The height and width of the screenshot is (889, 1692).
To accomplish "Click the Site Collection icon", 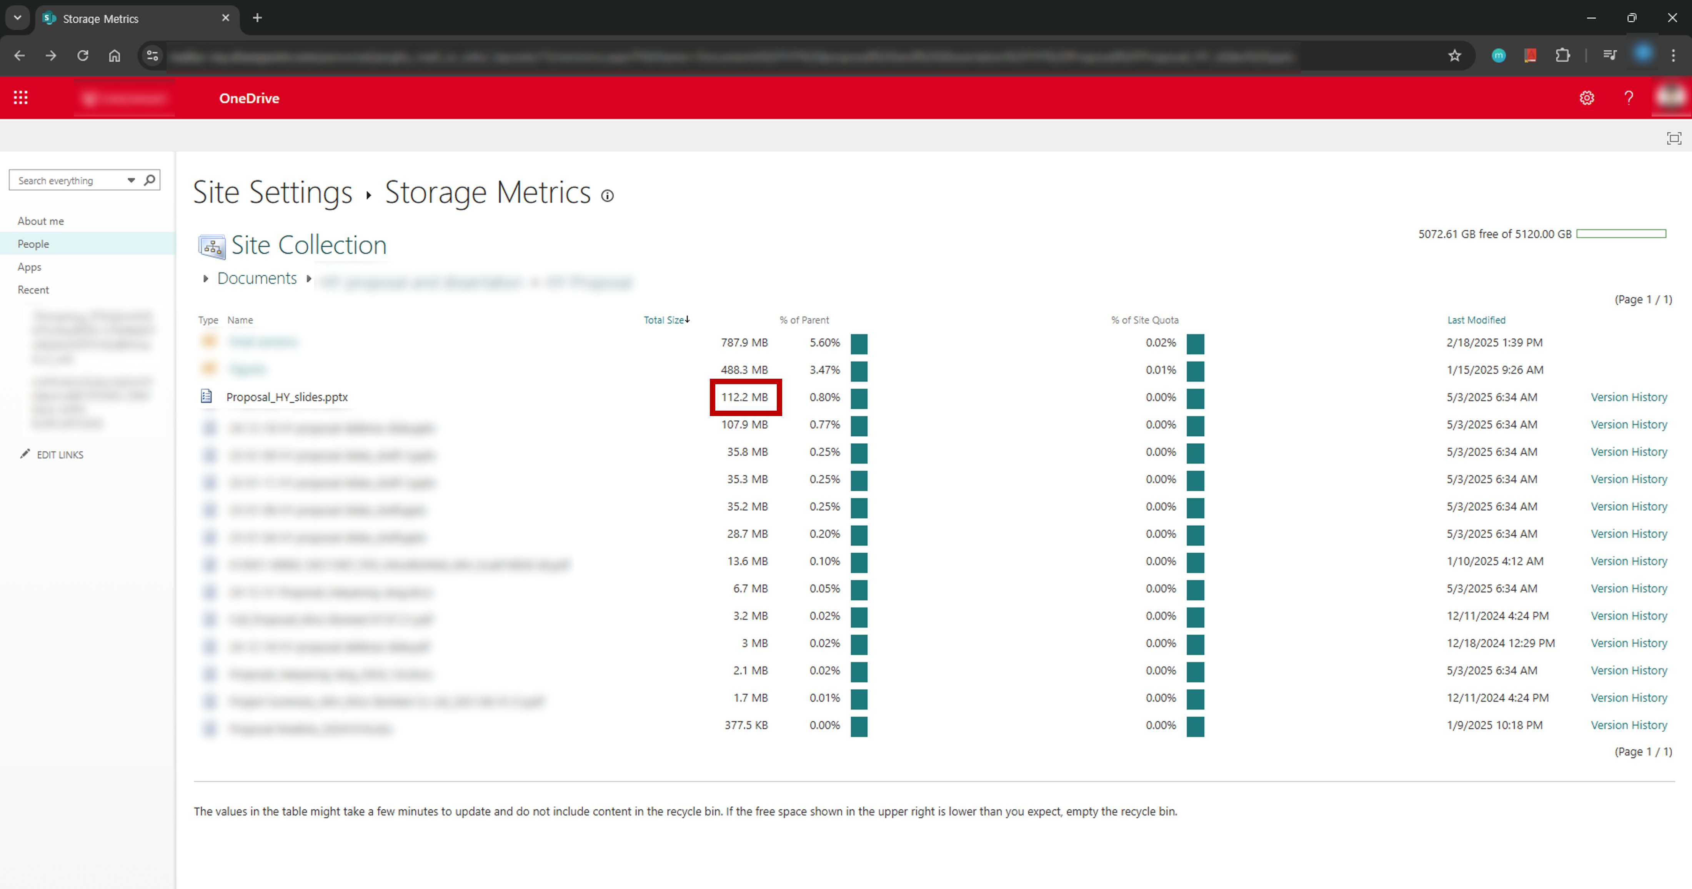I will point(211,246).
